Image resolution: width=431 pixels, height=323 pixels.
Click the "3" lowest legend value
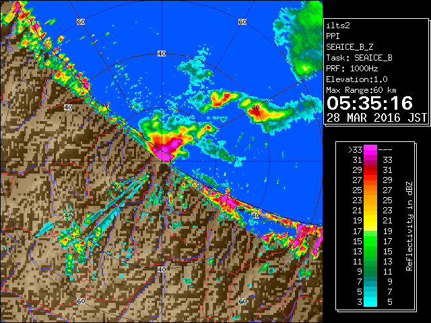tap(360, 302)
